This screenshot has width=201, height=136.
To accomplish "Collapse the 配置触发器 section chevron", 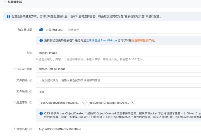I will click(4, 2).
